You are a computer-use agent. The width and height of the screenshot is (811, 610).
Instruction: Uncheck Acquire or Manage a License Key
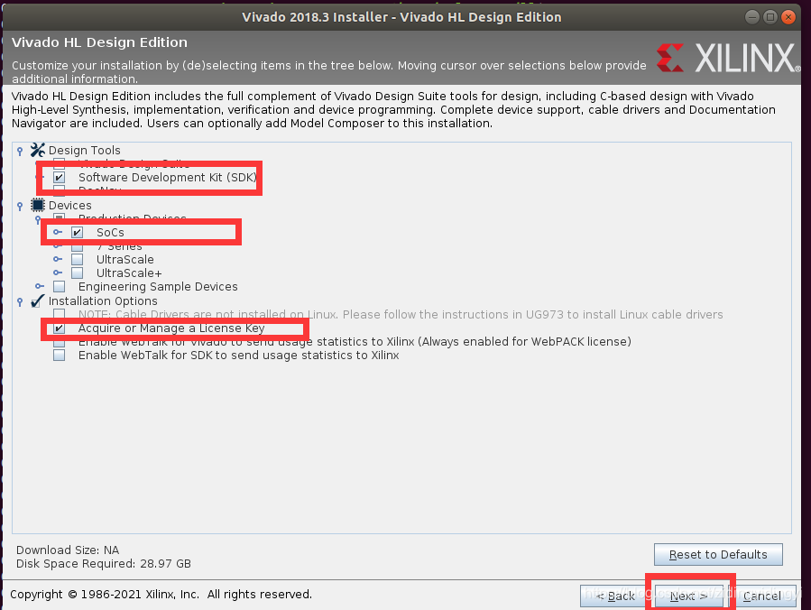coord(59,328)
